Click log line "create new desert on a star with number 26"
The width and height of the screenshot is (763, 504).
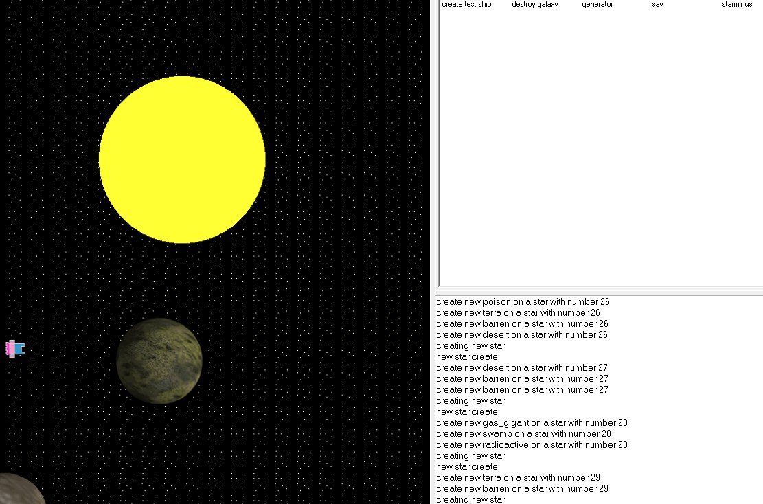click(x=522, y=334)
